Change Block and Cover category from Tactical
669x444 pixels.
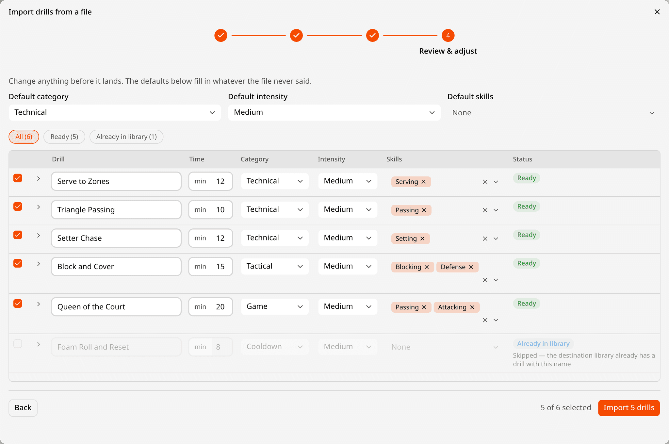(275, 266)
